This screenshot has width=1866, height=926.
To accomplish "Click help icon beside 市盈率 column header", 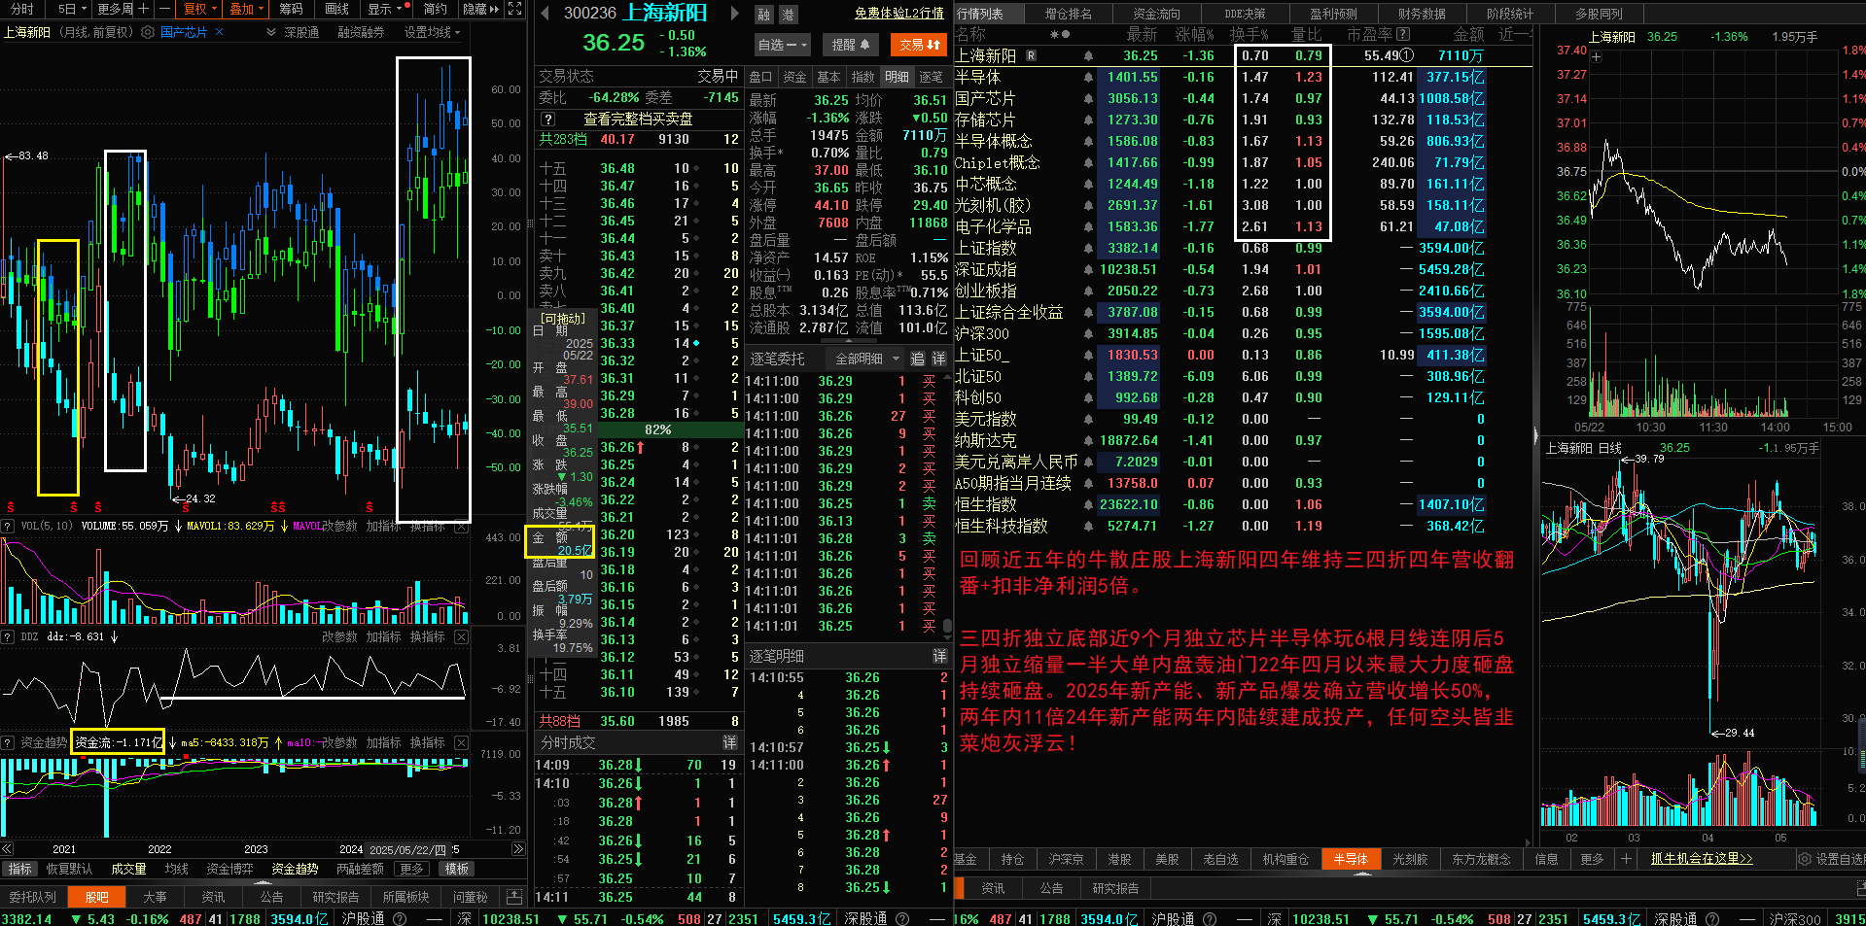I will [x=1403, y=34].
